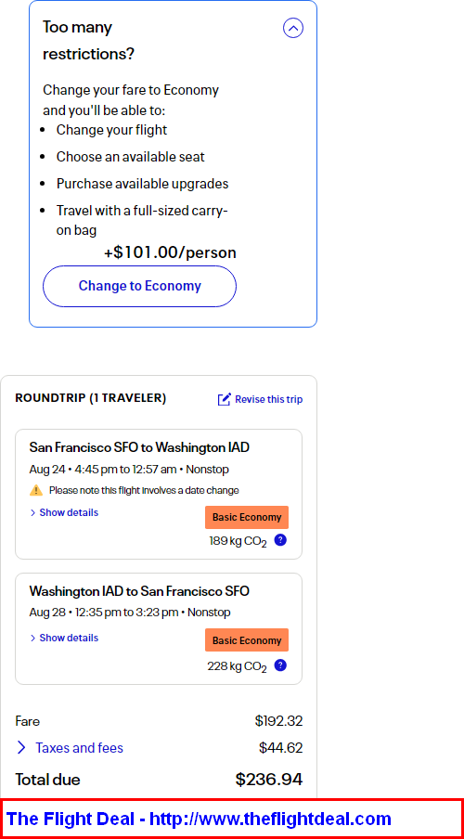
Task: Click the Revise this trip pencil icon
Action: point(225,399)
